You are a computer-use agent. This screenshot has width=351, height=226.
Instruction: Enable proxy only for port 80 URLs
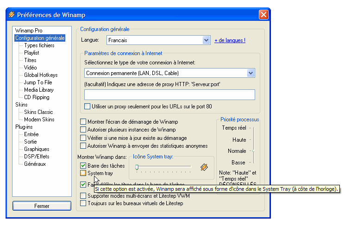click(x=88, y=107)
